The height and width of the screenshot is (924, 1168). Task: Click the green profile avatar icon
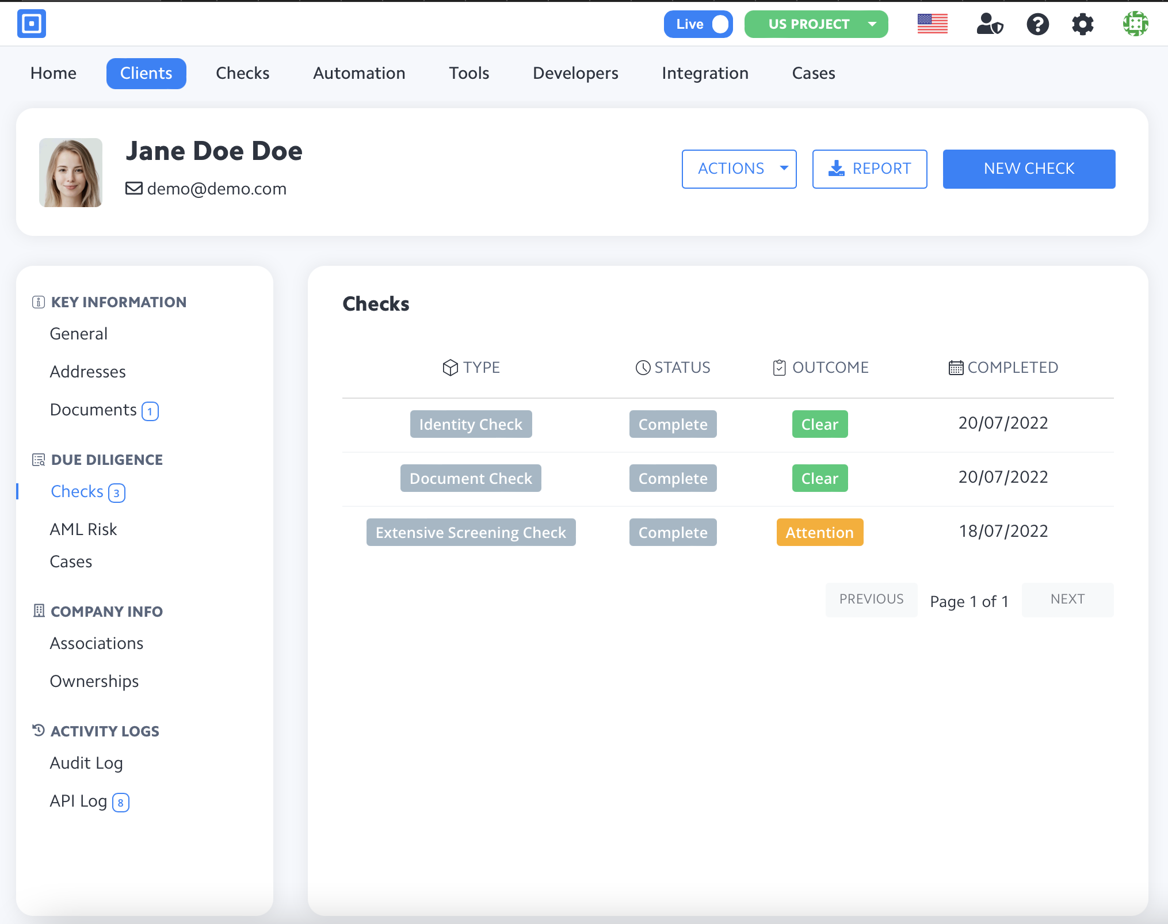(1135, 24)
